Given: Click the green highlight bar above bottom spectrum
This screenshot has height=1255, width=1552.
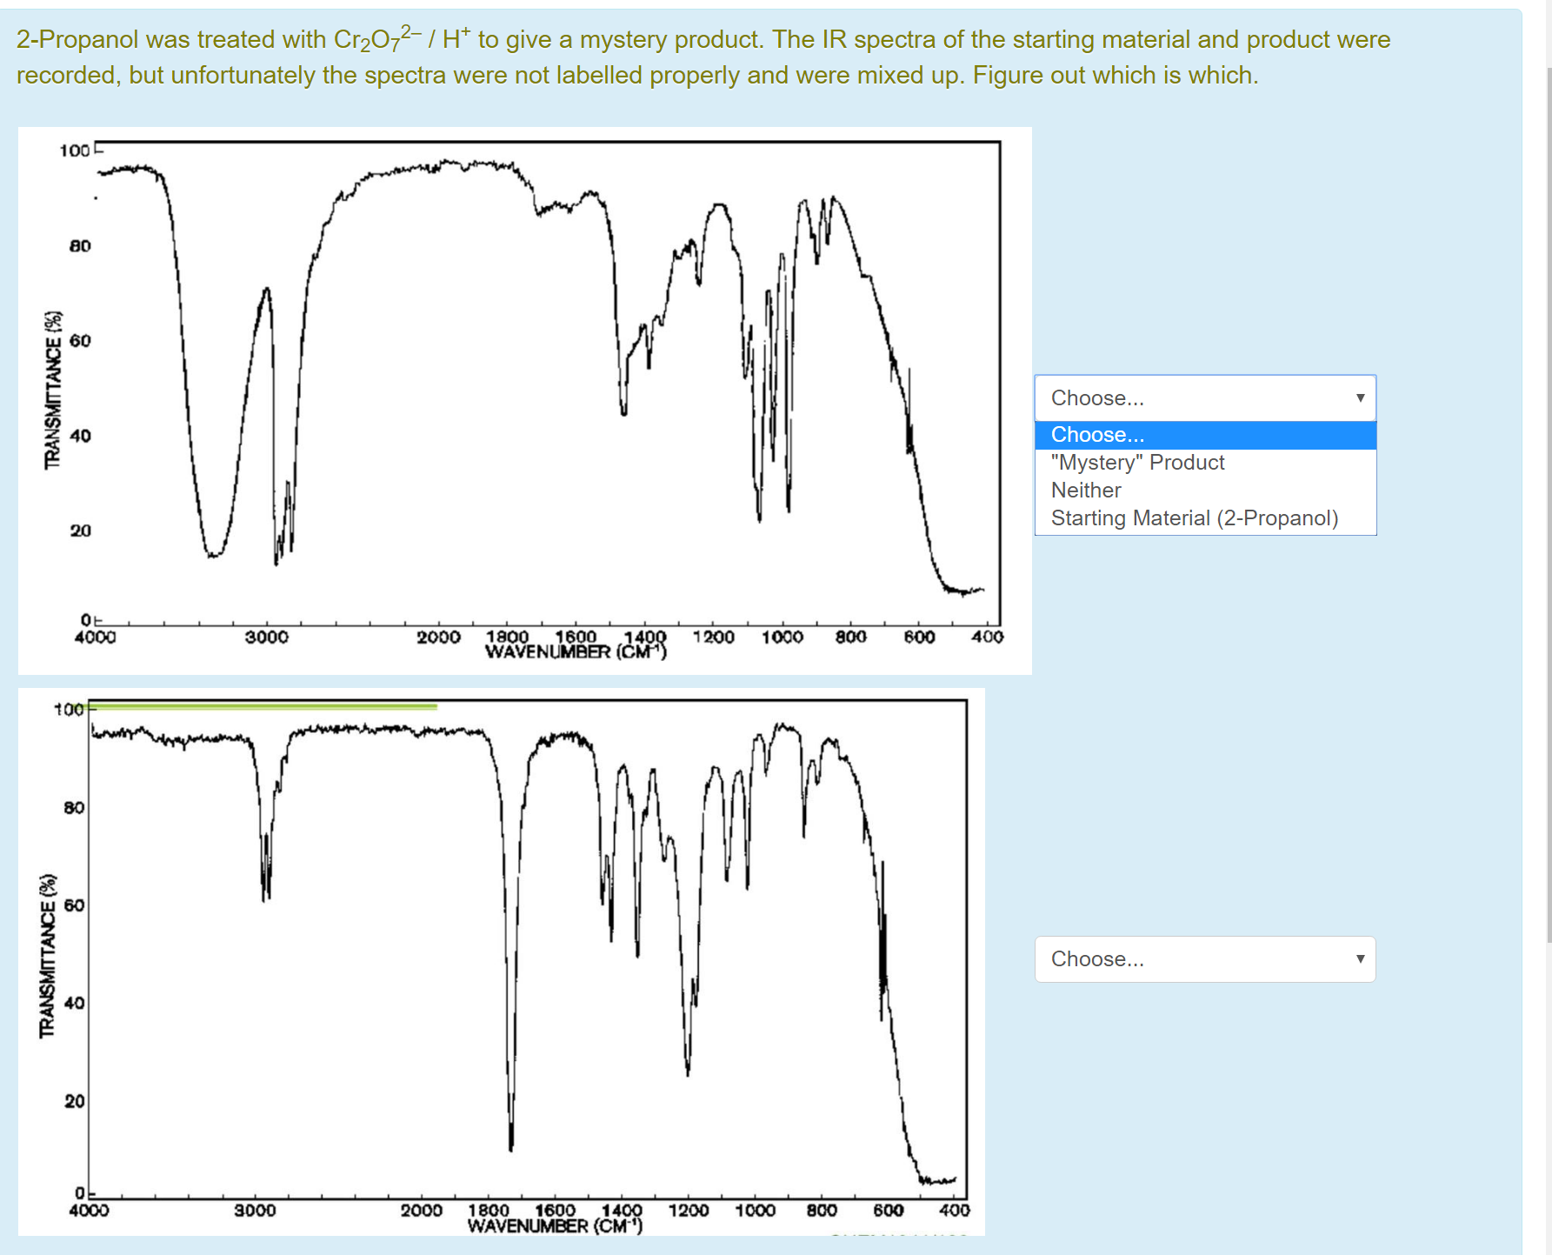Looking at the screenshot, I should (x=263, y=707).
